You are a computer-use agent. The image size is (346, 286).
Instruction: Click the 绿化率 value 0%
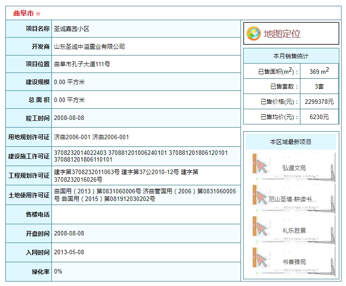point(58,271)
